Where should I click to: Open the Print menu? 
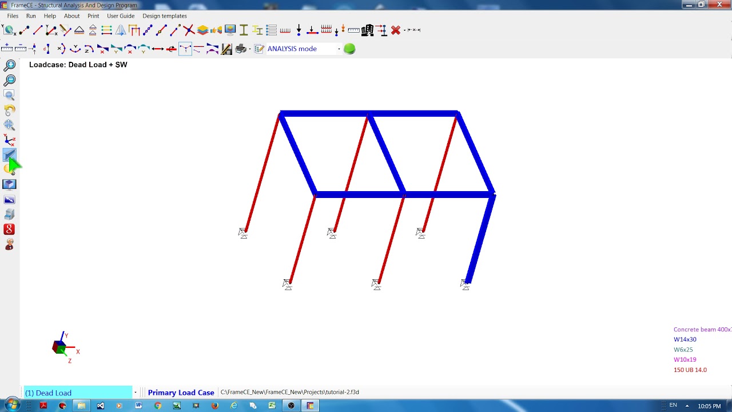point(93,16)
